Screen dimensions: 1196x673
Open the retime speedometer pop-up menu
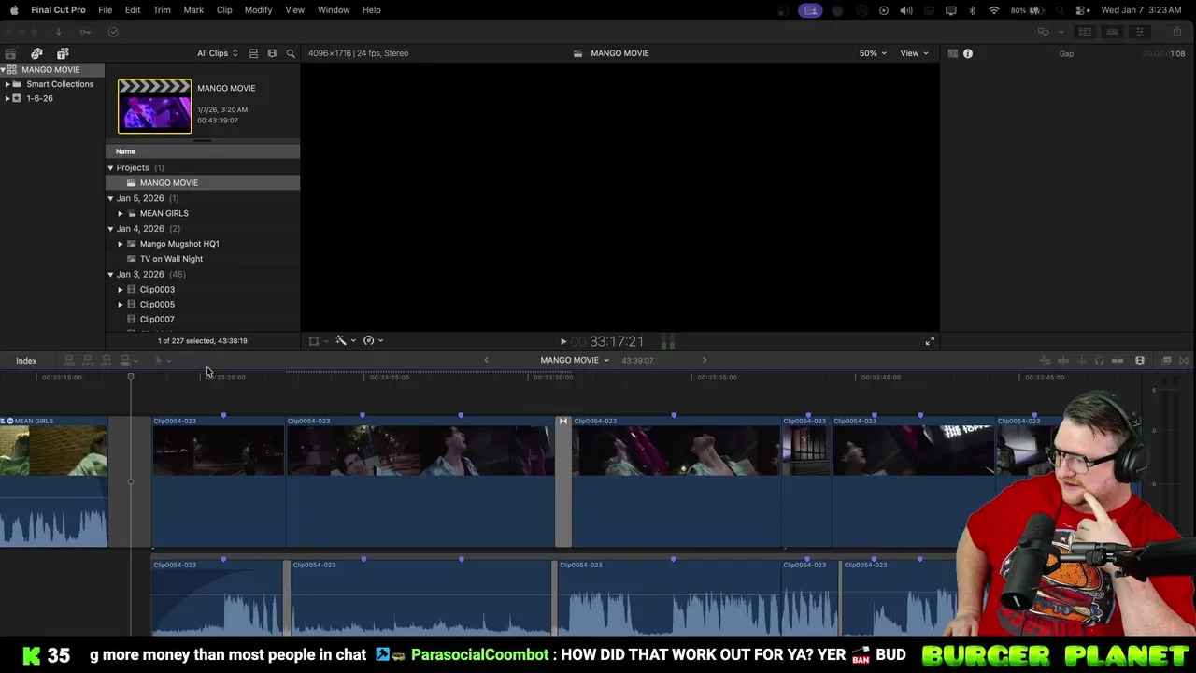point(373,341)
